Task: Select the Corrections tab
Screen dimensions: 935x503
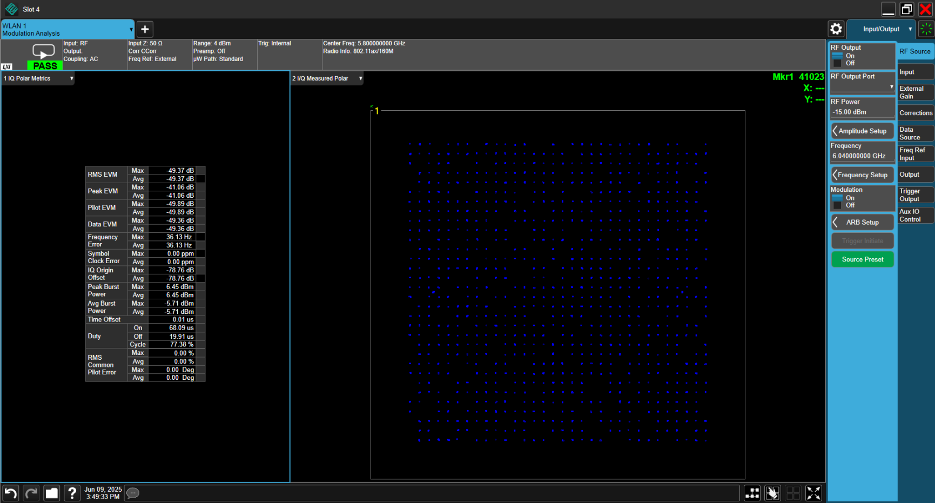Action: (x=916, y=113)
